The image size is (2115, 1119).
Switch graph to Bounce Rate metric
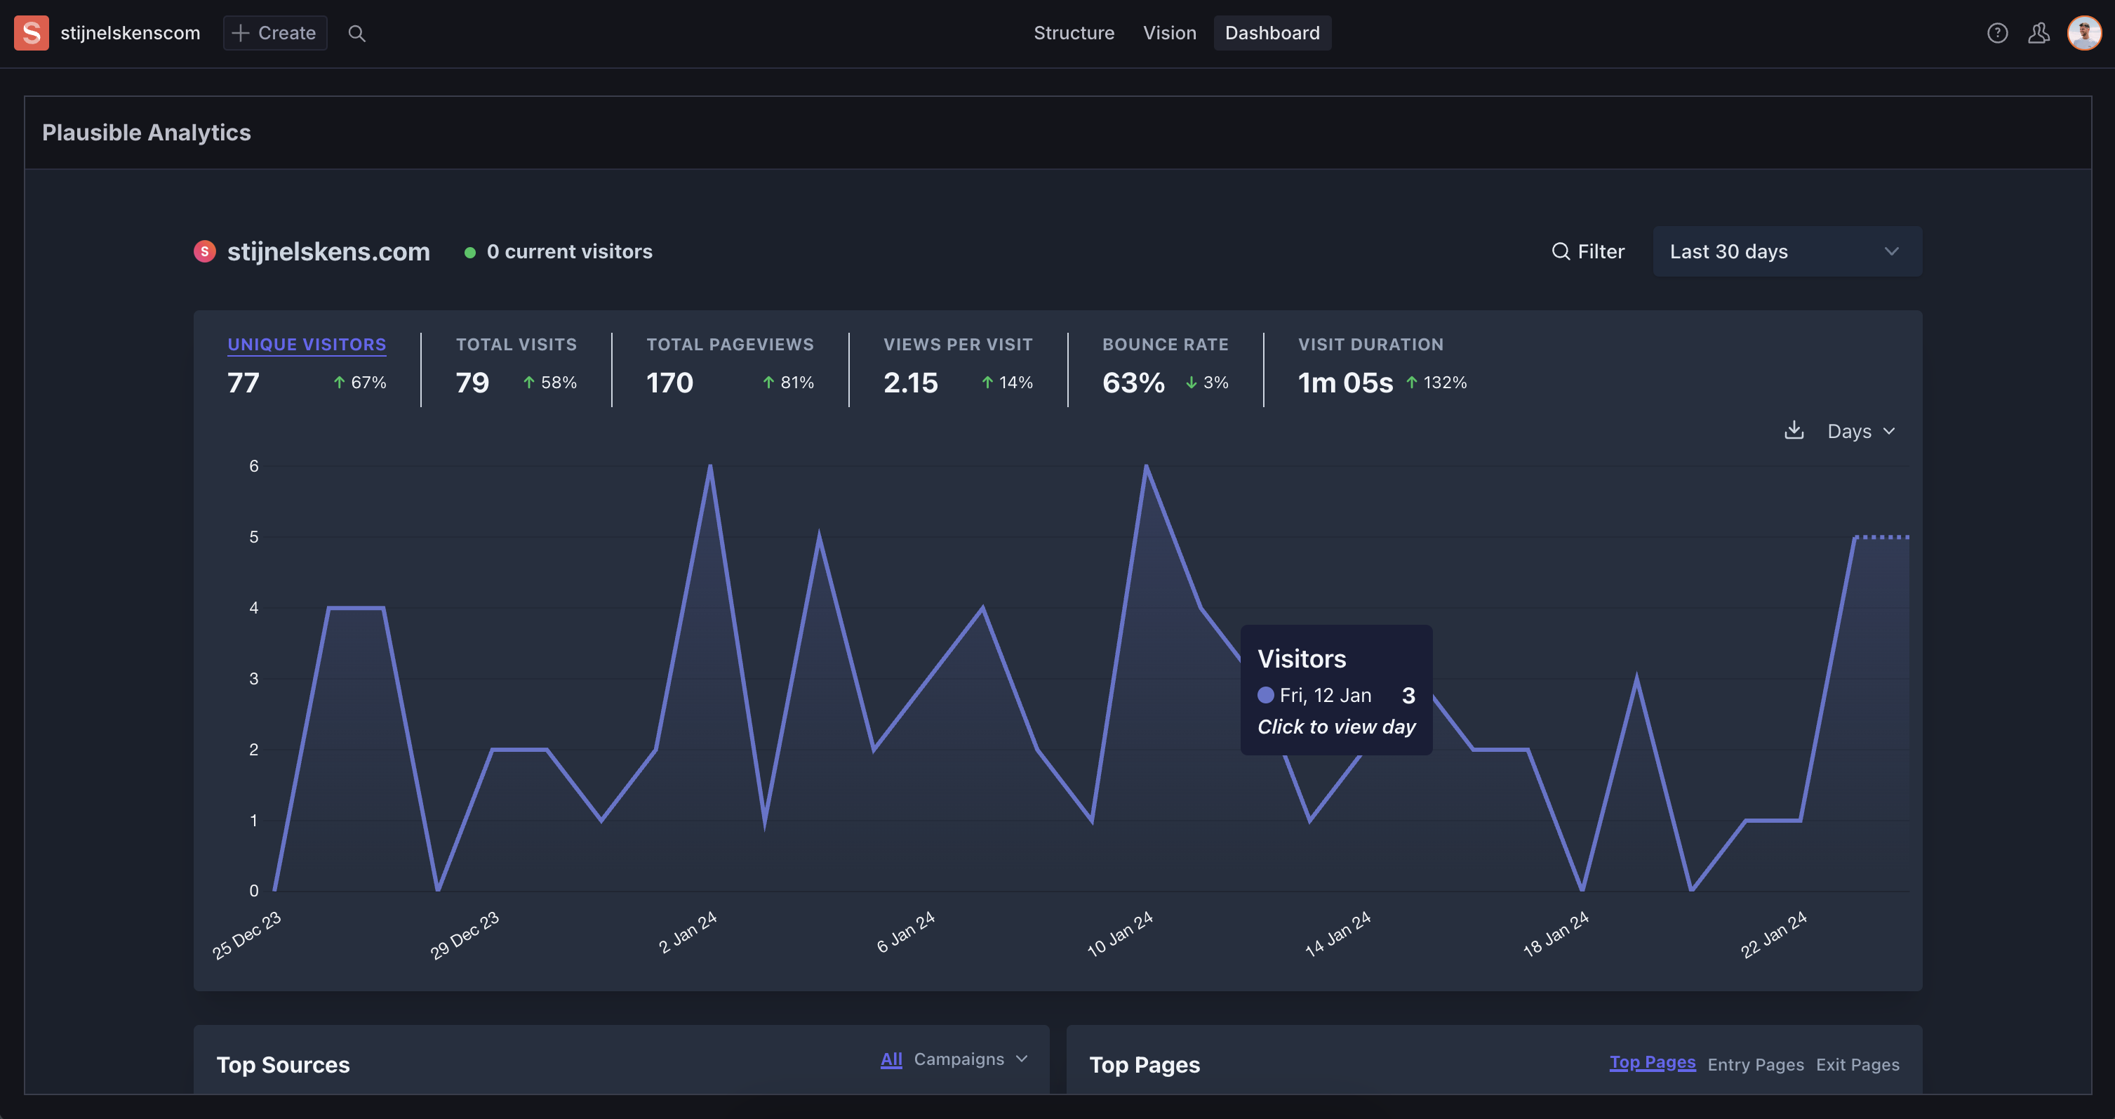[1164, 344]
